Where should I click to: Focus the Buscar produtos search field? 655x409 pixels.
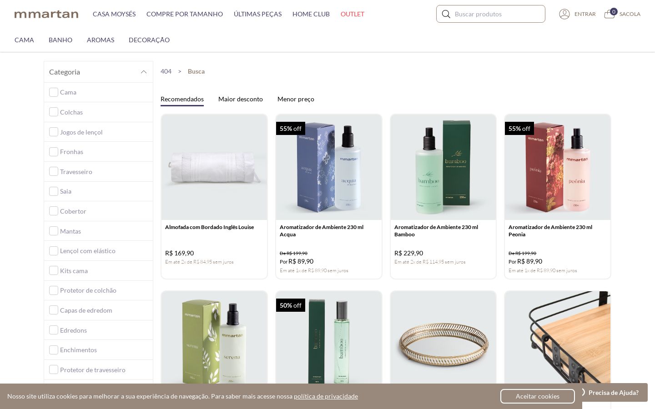491,14
